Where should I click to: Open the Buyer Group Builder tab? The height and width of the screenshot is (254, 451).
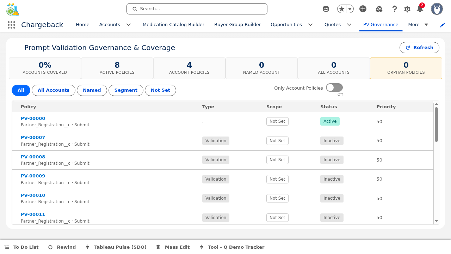237,25
